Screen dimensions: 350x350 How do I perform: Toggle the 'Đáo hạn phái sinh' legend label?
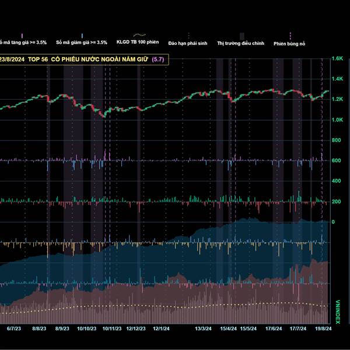click(x=187, y=43)
